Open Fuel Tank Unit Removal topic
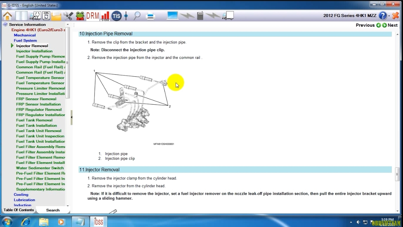403x227 pixels. pos(38,131)
